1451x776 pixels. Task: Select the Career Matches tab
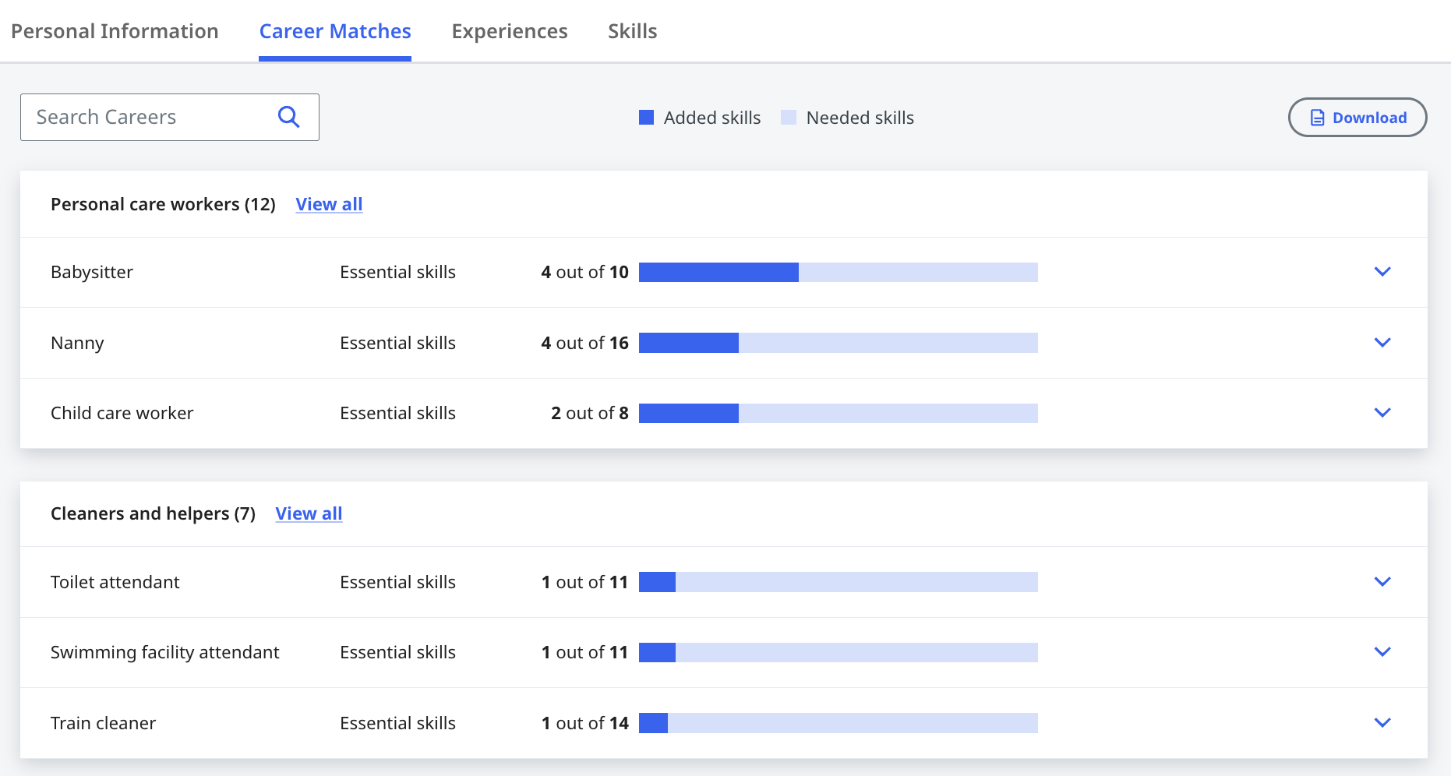(335, 31)
